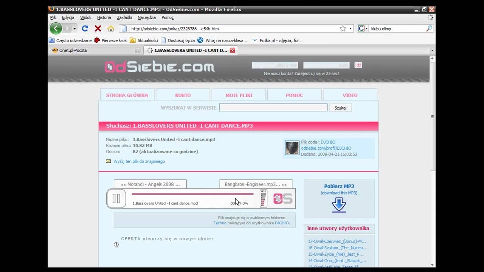Close the Basslovers United tab

click(233, 50)
